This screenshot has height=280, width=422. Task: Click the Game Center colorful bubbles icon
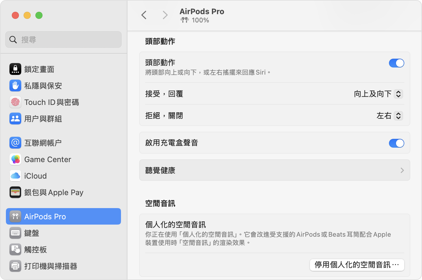click(x=15, y=159)
